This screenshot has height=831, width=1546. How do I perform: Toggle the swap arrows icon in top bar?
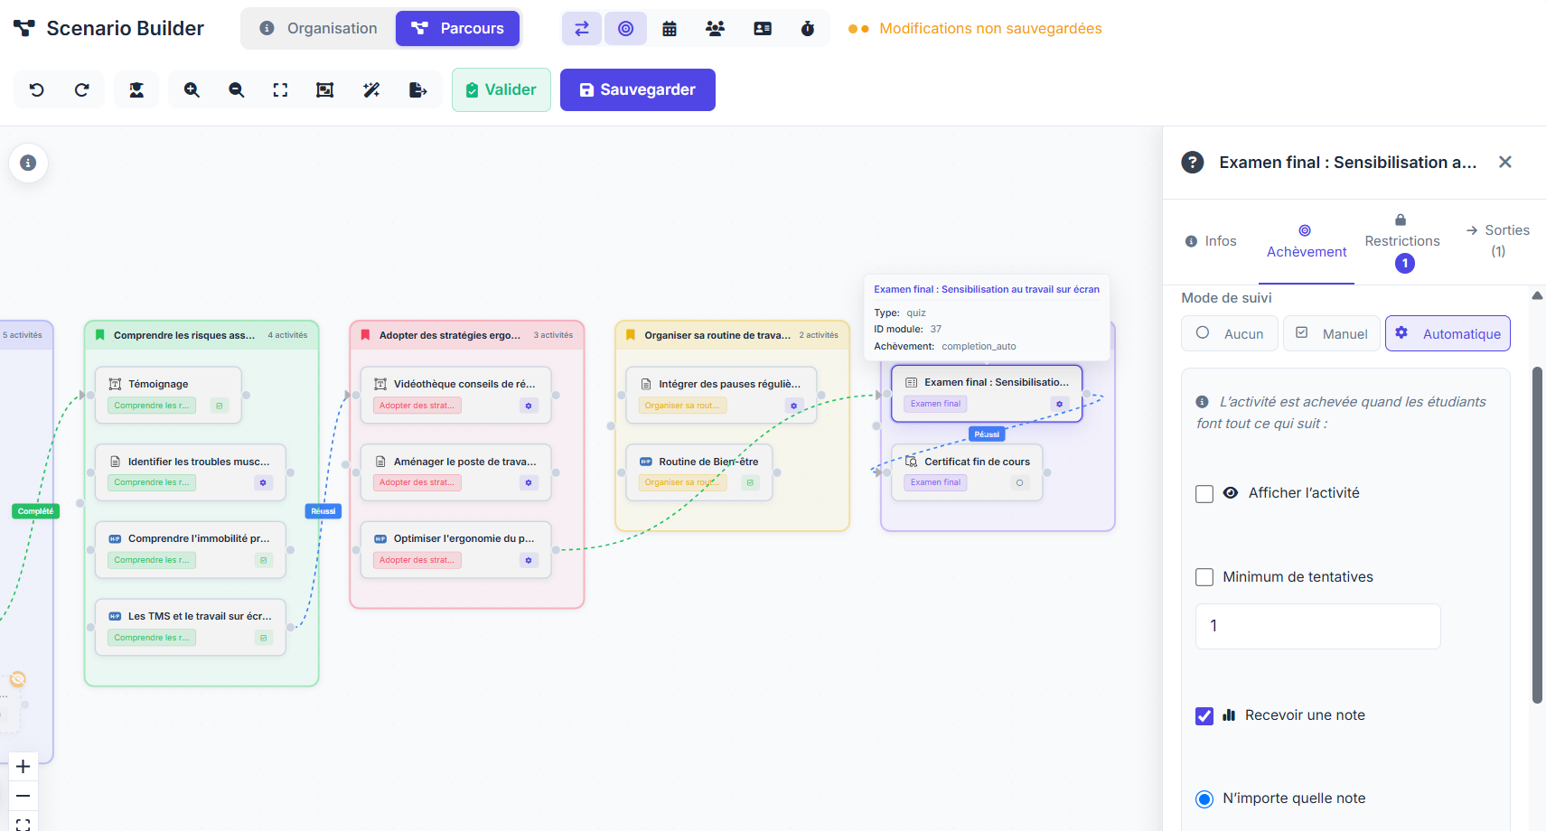coord(582,29)
